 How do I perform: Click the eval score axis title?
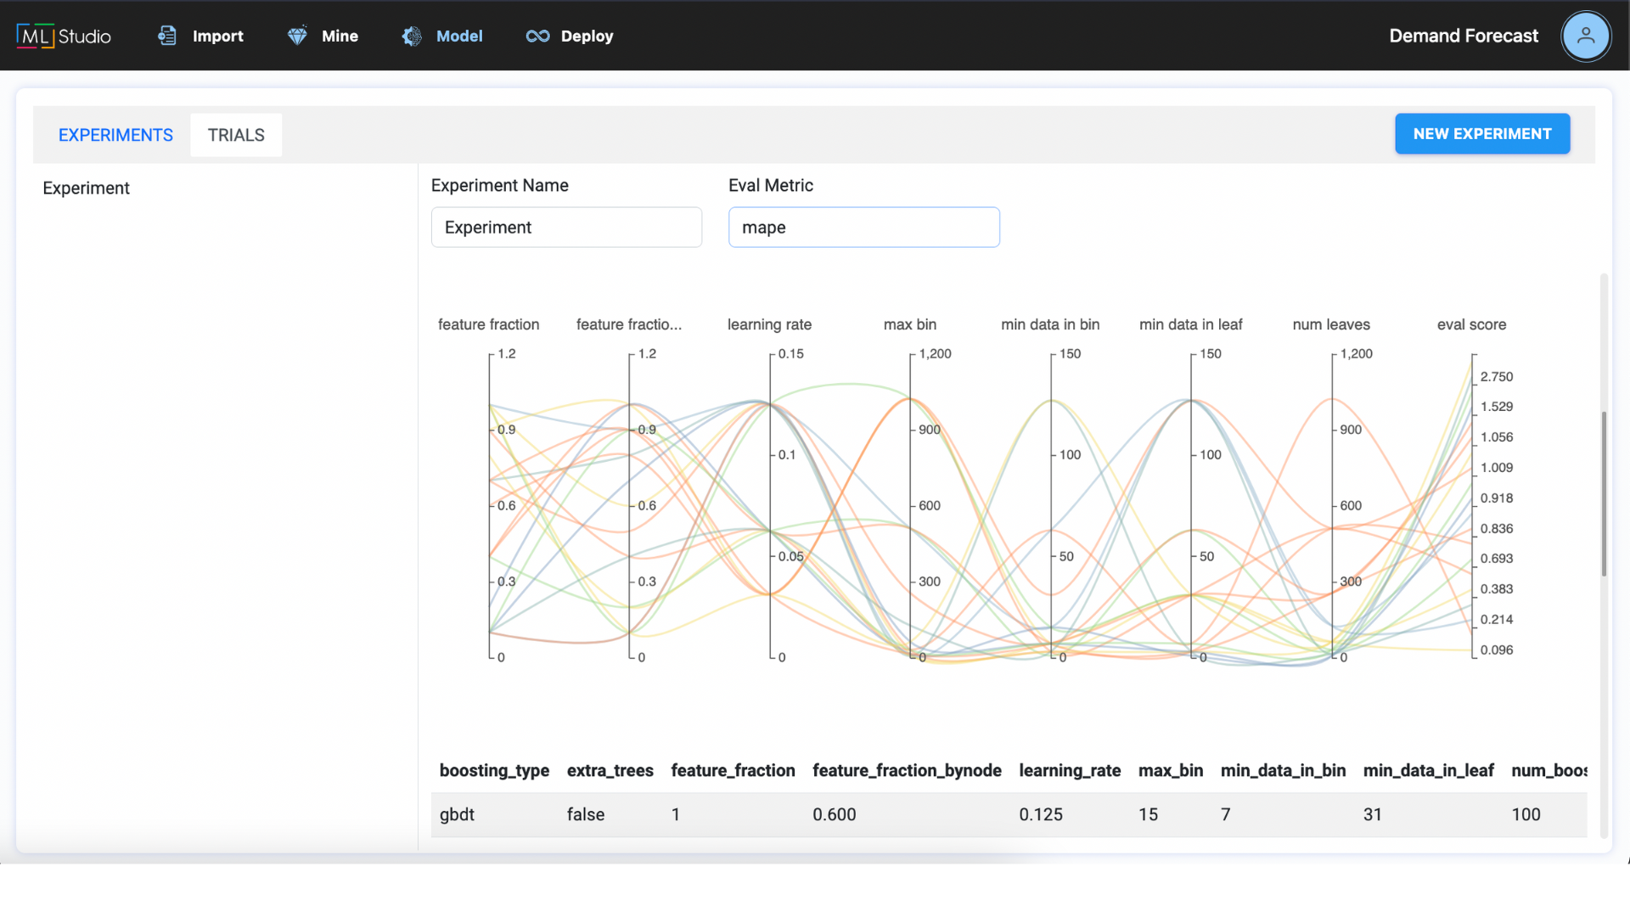(x=1471, y=324)
